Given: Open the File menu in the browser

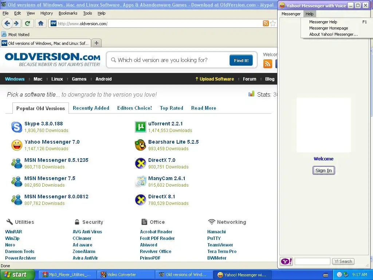Looking at the screenshot, I should [x=5, y=13].
